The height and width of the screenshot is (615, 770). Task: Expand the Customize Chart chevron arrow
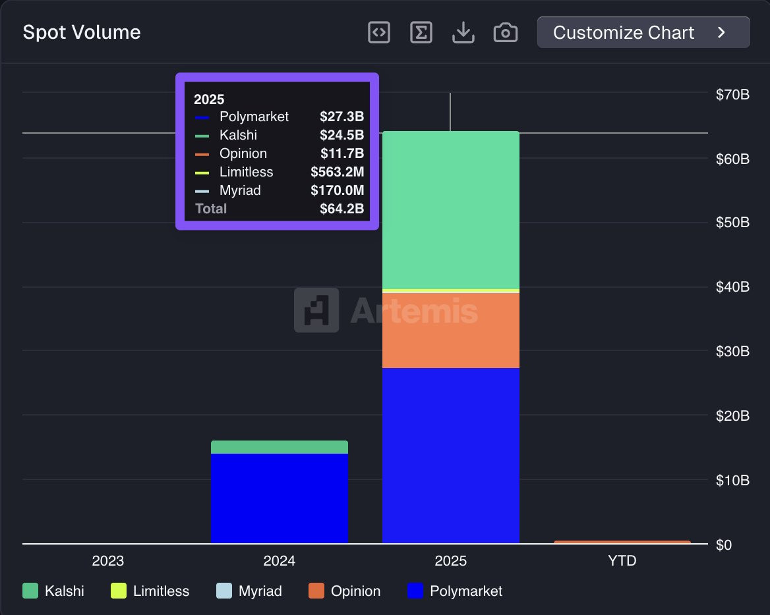(722, 33)
